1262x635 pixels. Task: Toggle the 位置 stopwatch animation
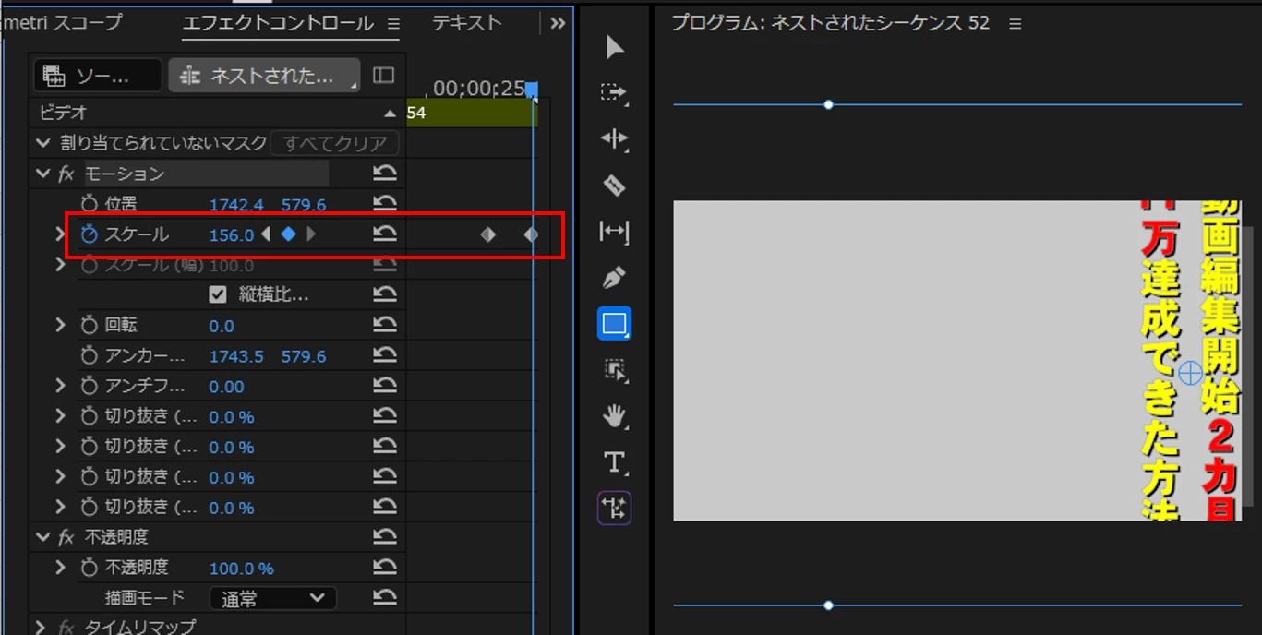click(x=90, y=204)
